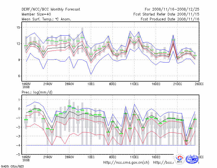The height and width of the screenshot is (168, 217).
Task: Click the BCC logo icon
Action: pos(180,160)
